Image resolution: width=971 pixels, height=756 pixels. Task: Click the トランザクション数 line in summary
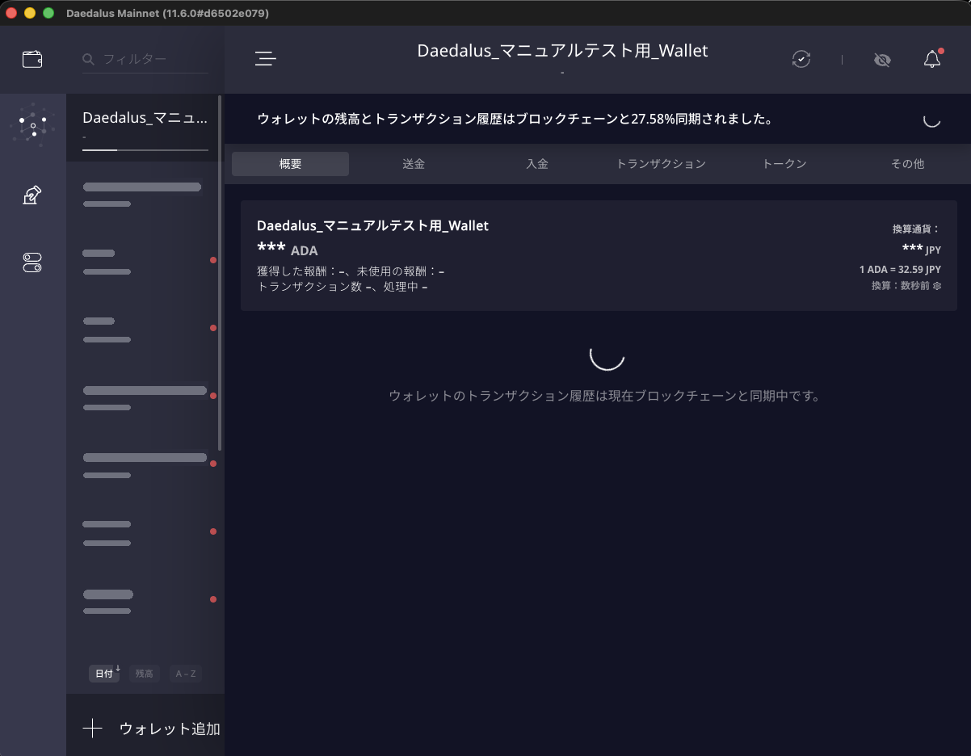click(343, 287)
